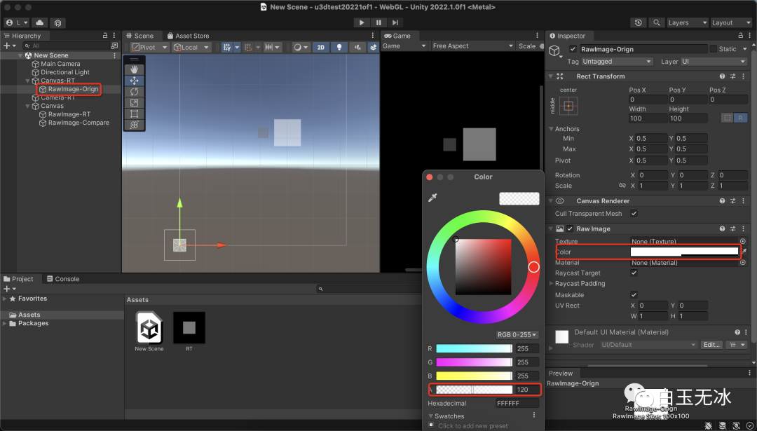Click the Width input field
This screenshot has height=431, width=757.
pos(648,118)
